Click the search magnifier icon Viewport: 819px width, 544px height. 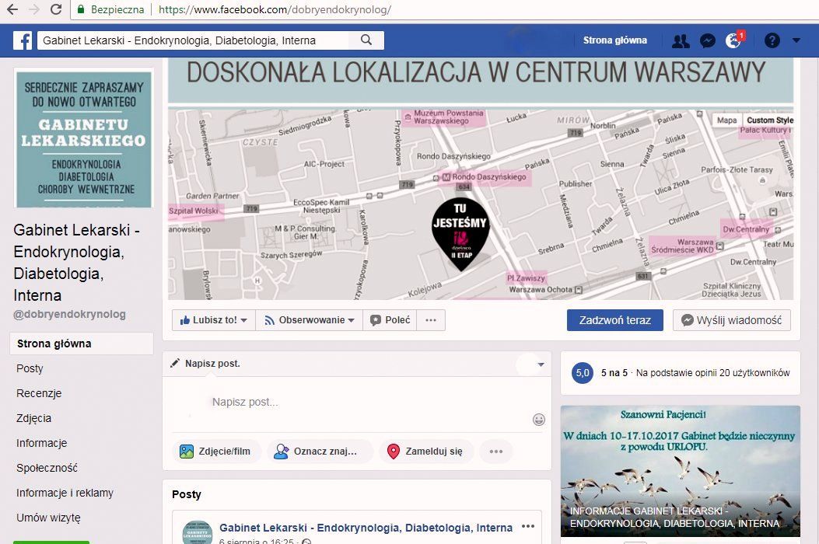coord(366,40)
